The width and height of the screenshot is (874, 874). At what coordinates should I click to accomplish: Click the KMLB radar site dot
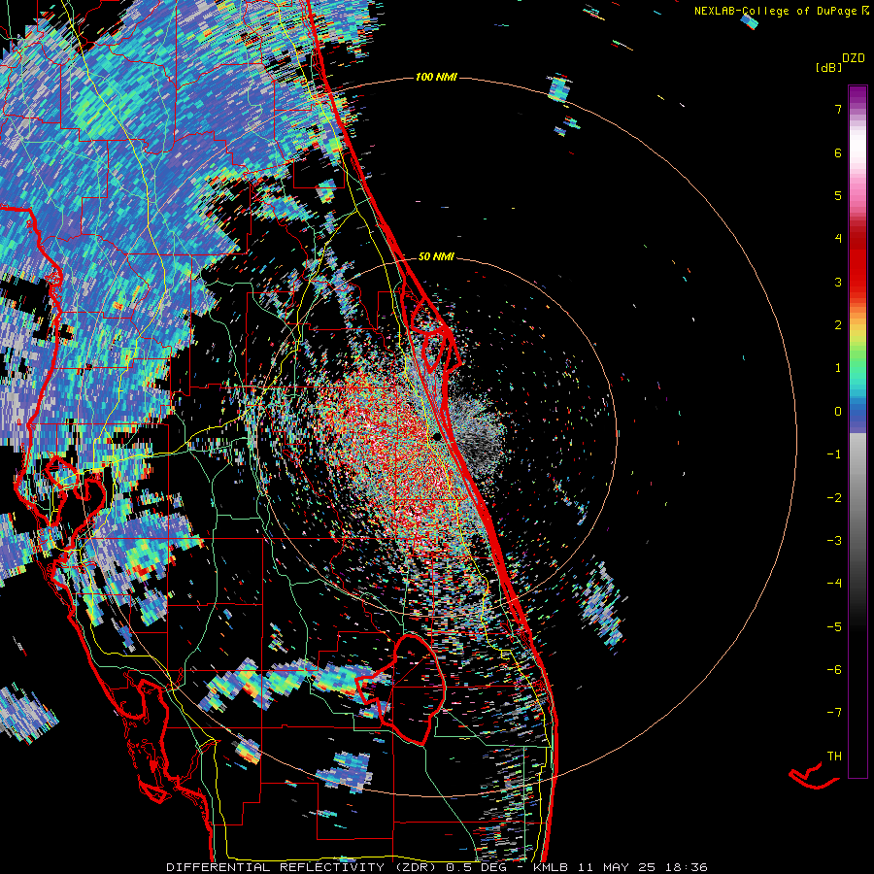click(438, 436)
